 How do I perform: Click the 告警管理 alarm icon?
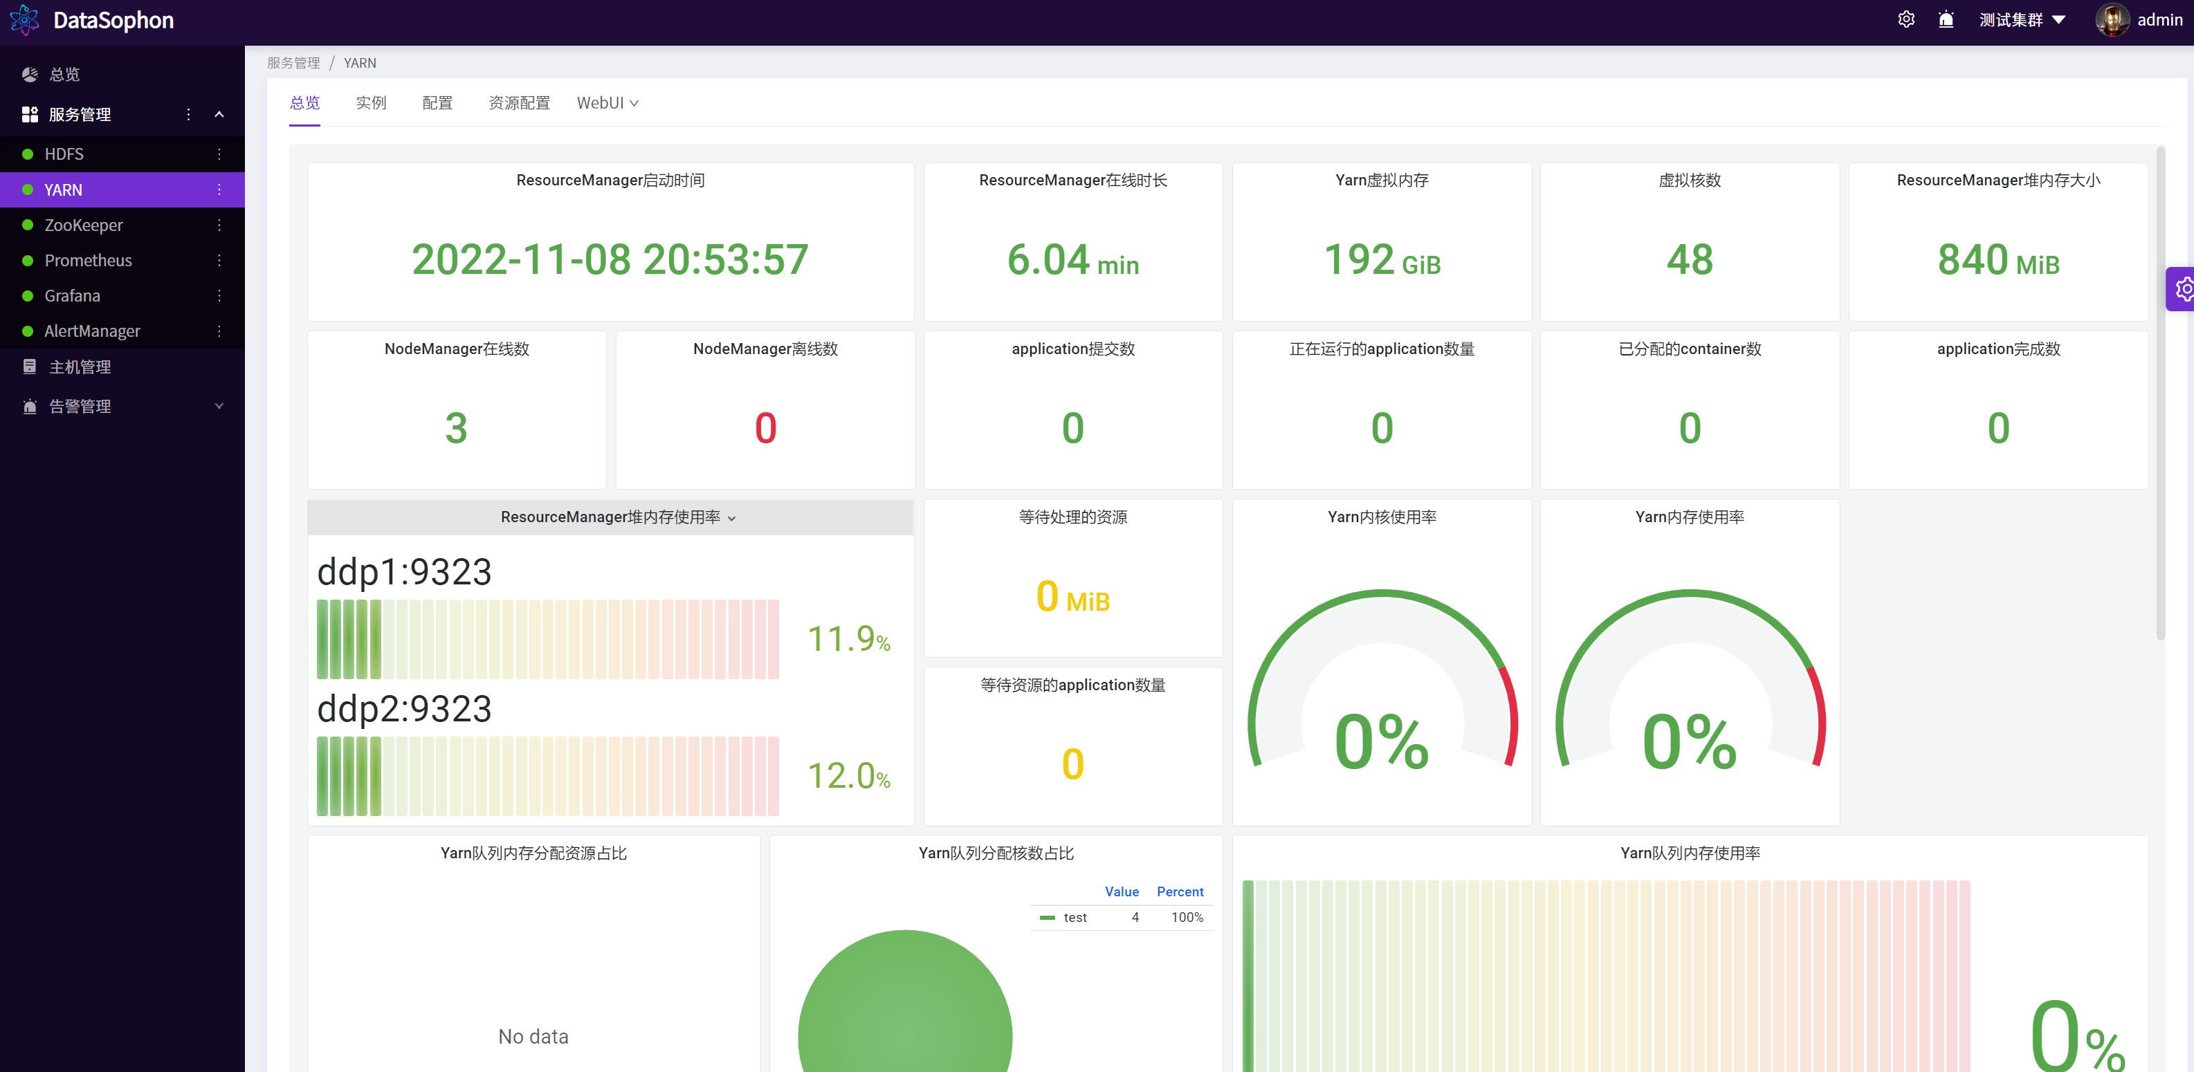[x=30, y=406]
